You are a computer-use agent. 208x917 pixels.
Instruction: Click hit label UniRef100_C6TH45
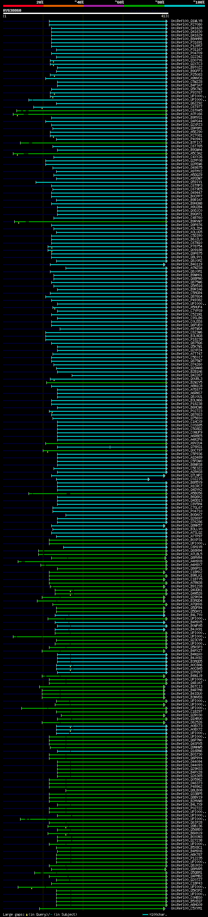187,110
